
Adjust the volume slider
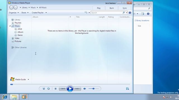[x=94, y=89]
